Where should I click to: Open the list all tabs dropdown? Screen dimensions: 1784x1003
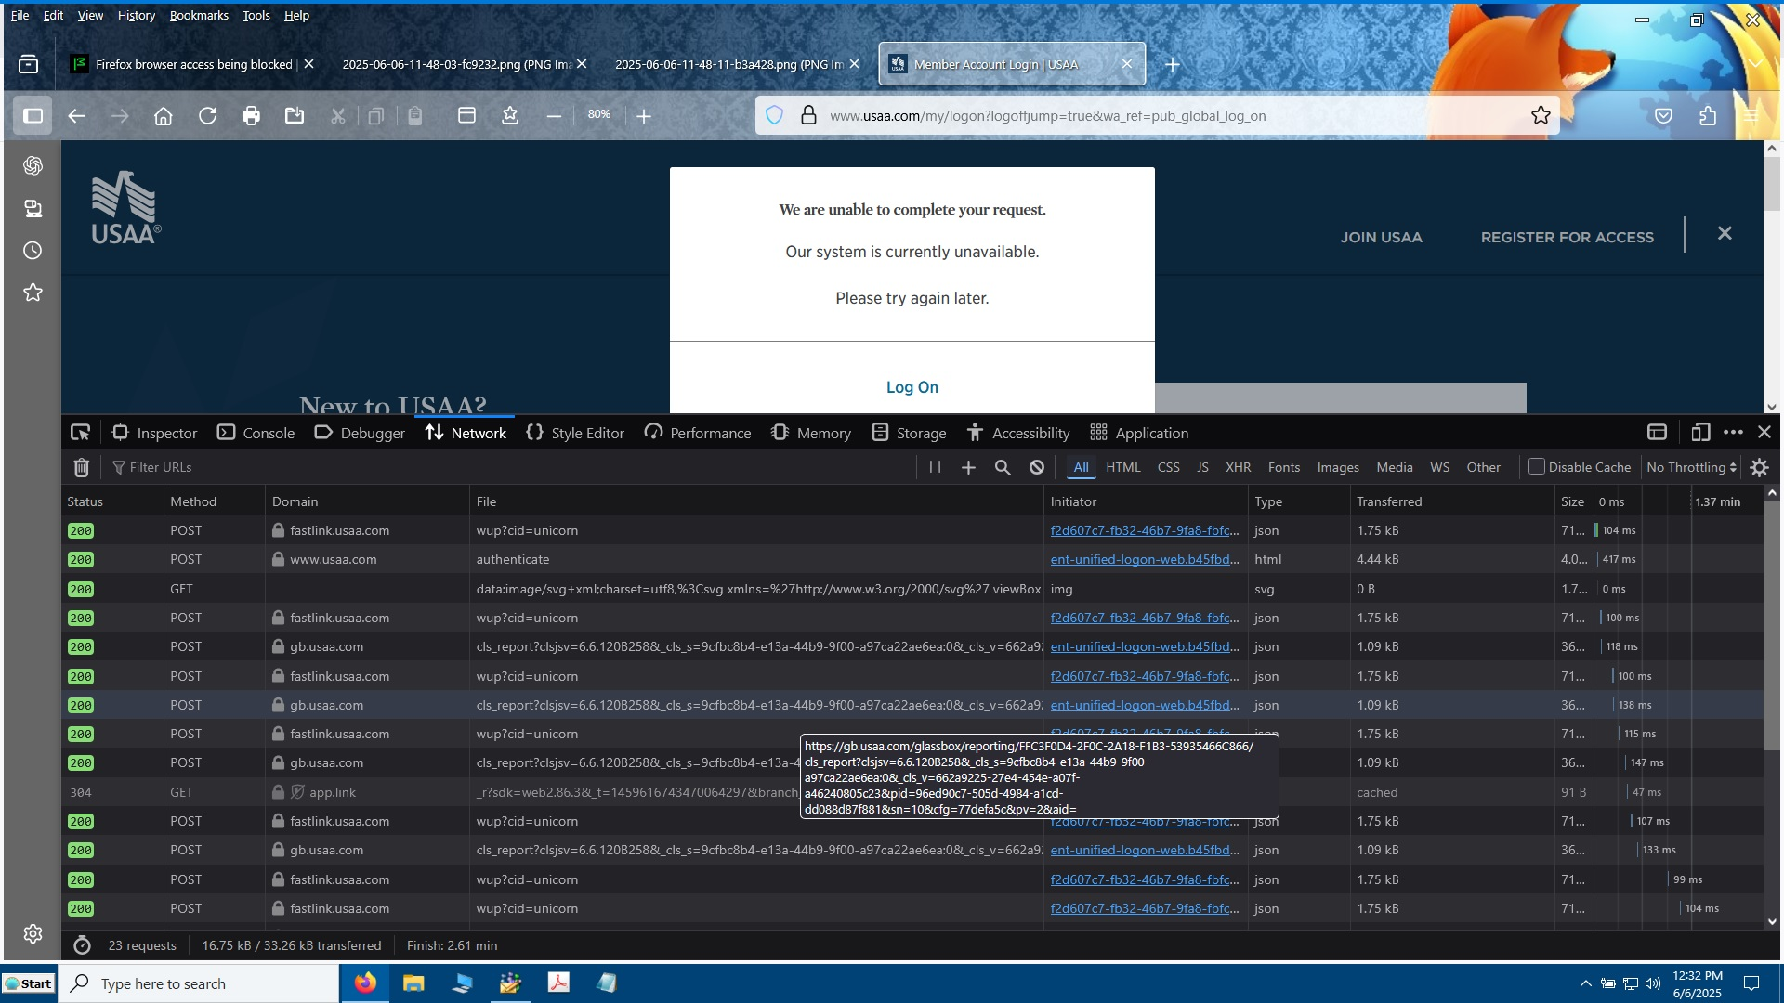pos(1755,64)
